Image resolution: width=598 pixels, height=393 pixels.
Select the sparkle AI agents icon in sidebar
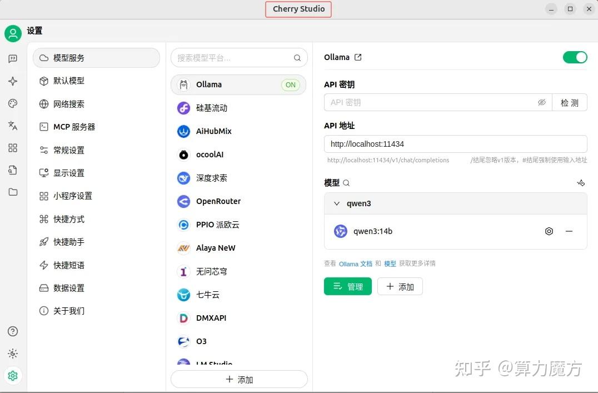[13, 81]
